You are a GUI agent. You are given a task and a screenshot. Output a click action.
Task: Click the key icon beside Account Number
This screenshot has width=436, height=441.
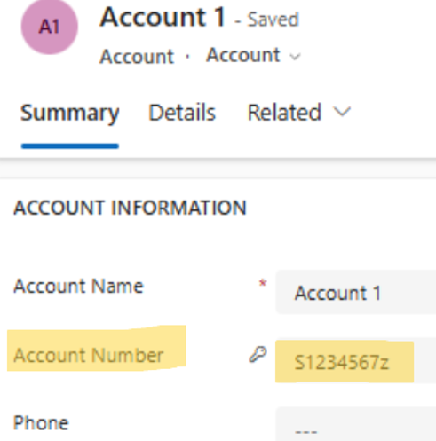pyautogui.click(x=258, y=354)
